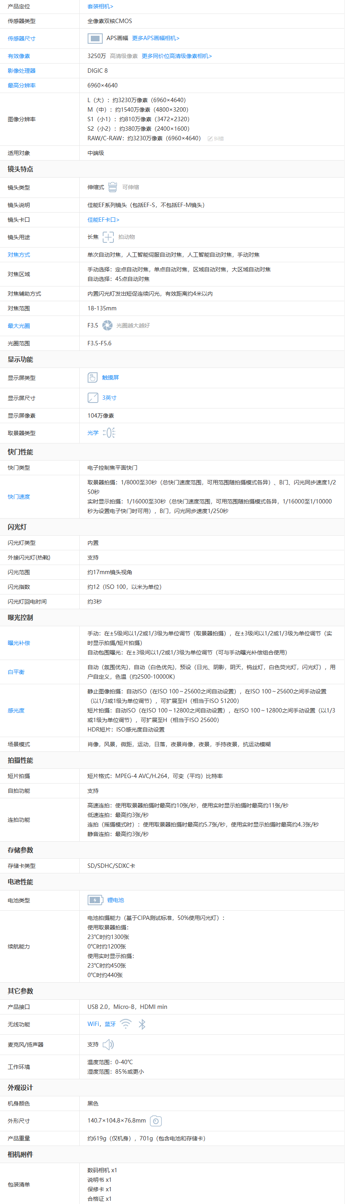This screenshot has height=1204, width=345.
Task: Click the 锂电池 battery type link
Action: (x=116, y=900)
